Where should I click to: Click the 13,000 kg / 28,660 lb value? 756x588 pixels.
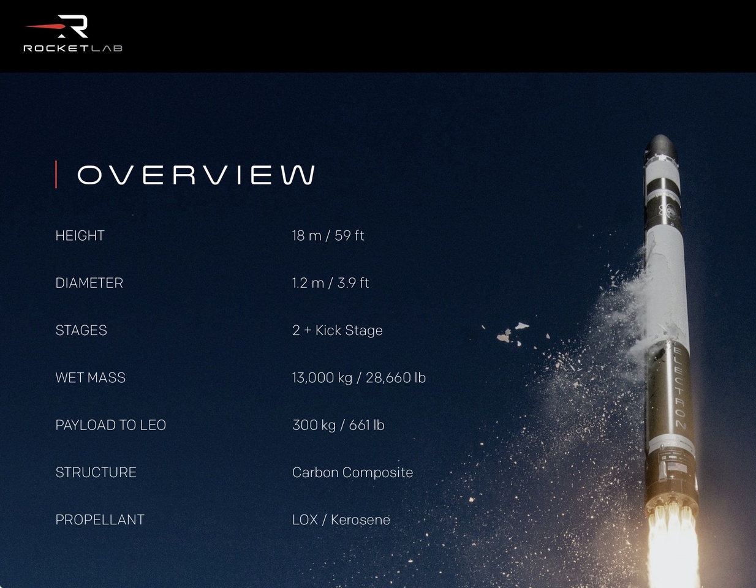pyautogui.click(x=358, y=378)
